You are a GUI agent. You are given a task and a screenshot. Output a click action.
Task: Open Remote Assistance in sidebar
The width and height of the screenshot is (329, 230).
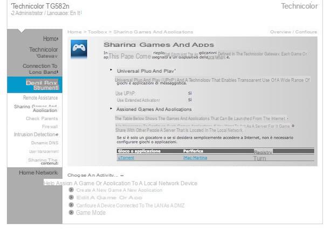40,98
